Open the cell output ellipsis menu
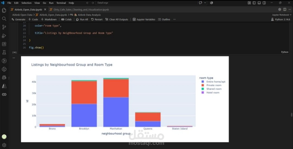The width and height of the screenshot is (293, 149). [14, 58]
